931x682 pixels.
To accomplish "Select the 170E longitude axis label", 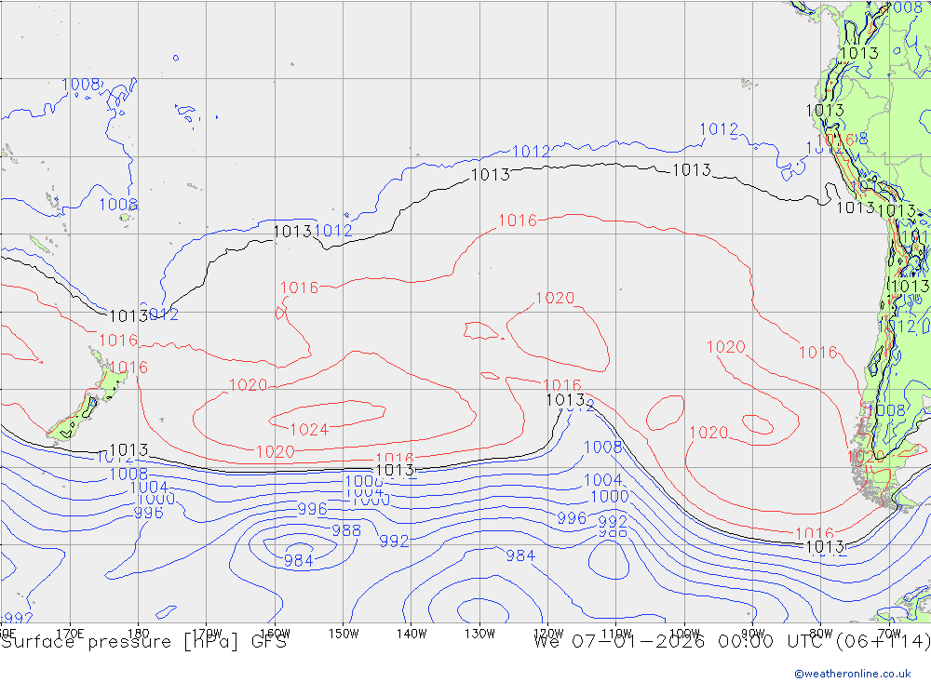I will tap(70, 634).
